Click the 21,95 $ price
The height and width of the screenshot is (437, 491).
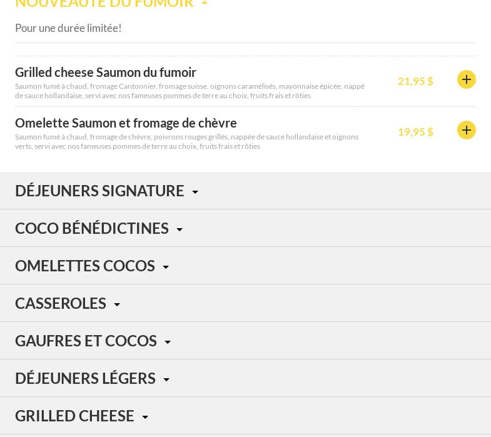(x=415, y=81)
